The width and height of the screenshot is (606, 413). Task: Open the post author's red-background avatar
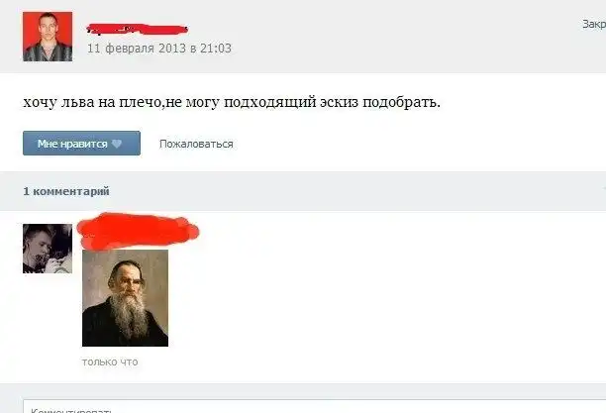point(48,37)
